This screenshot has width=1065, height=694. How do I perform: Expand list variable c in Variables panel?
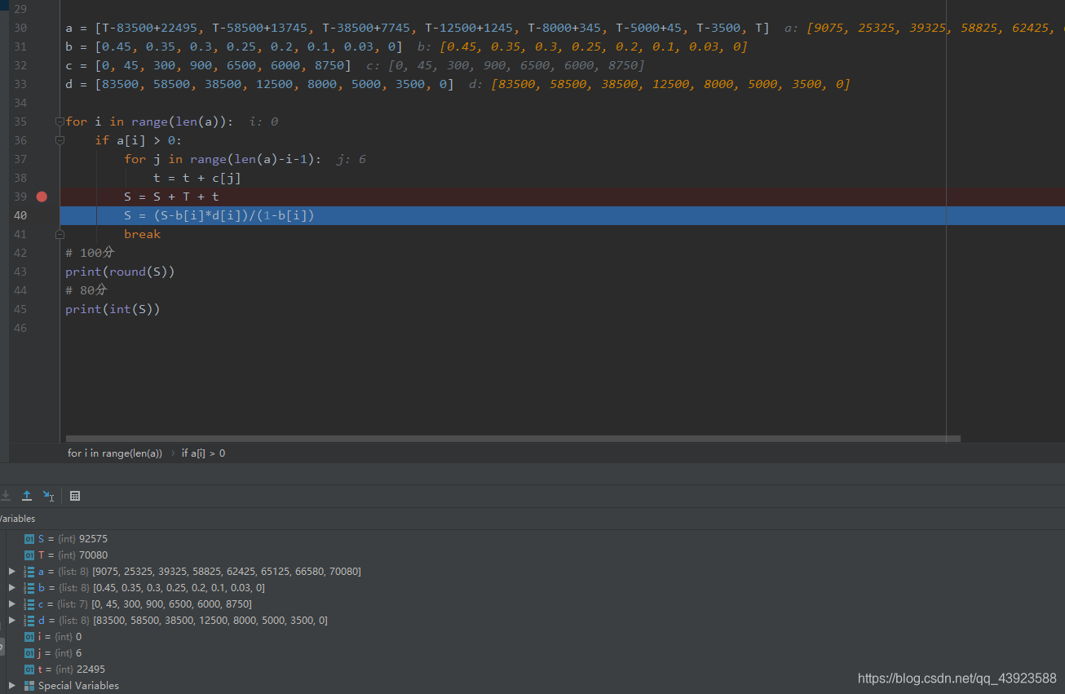click(11, 604)
